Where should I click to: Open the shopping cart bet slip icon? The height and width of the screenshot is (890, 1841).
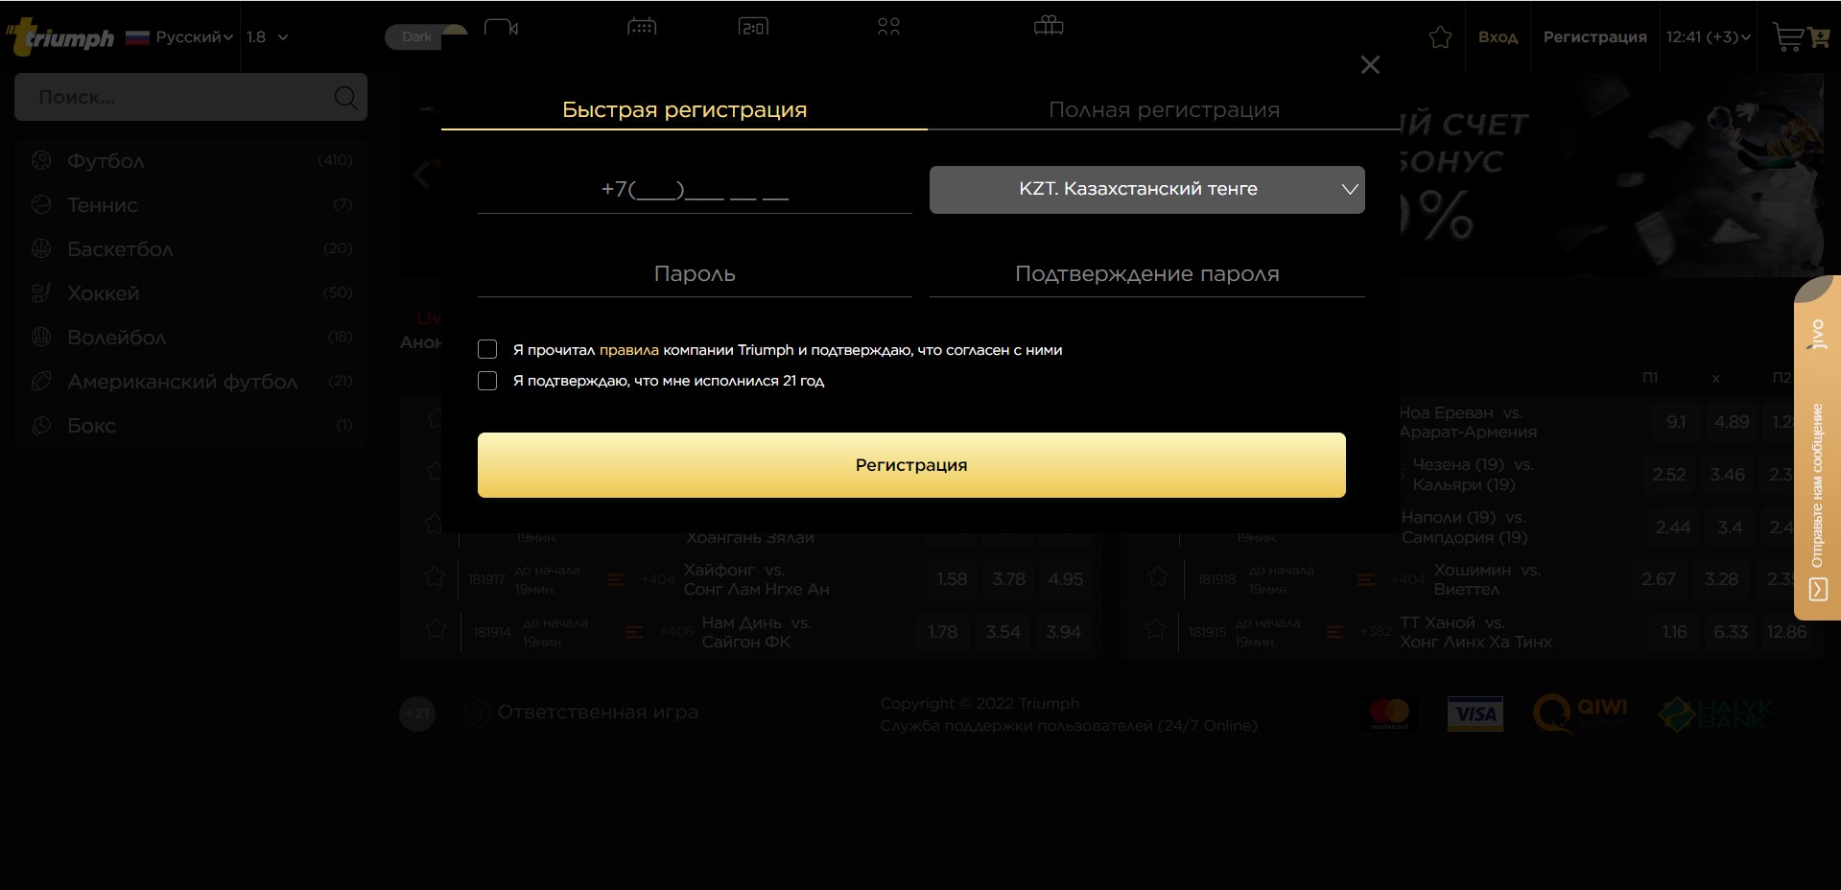(x=1801, y=37)
